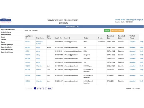Go to pagination page 2

[x=38, y=88]
